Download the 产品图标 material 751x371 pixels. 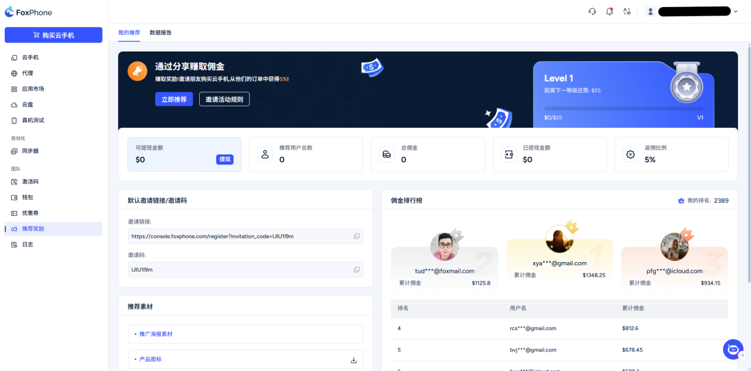click(x=354, y=360)
